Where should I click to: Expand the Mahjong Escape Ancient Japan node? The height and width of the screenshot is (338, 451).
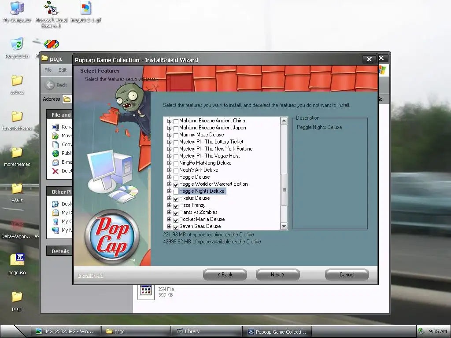click(170, 128)
